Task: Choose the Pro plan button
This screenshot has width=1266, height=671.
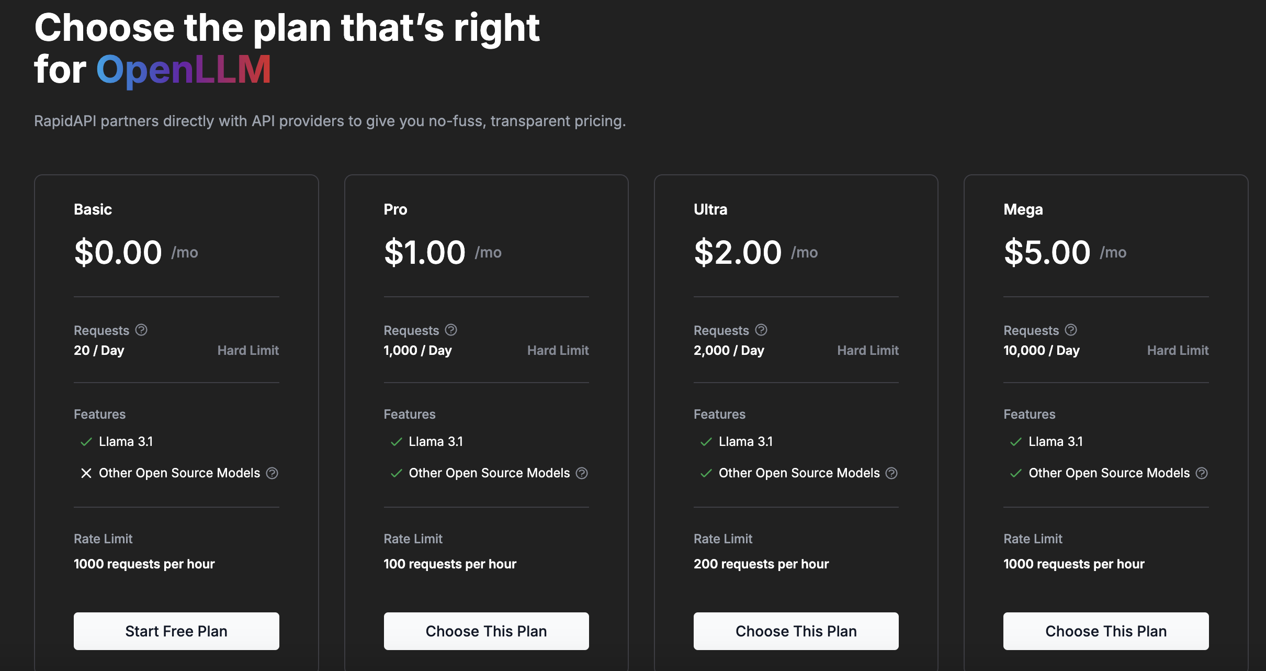Action: (486, 631)
